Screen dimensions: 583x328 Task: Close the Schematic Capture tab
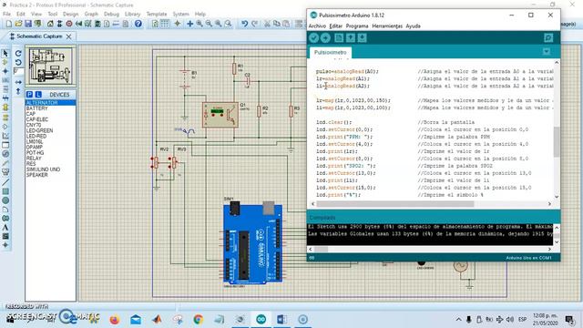click(69, 36)
